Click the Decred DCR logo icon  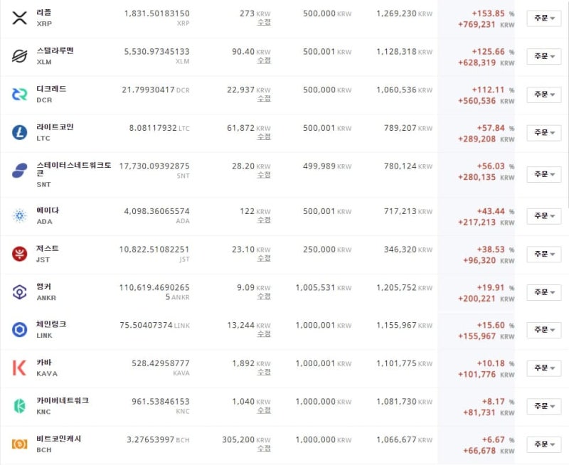point(20,95)
